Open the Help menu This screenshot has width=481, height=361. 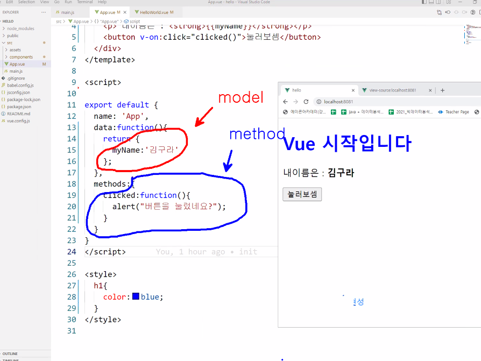point(102,2)
